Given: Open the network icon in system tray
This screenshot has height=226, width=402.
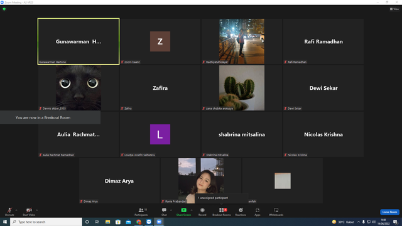Looking at the screenshot, I should click(369, 222).
